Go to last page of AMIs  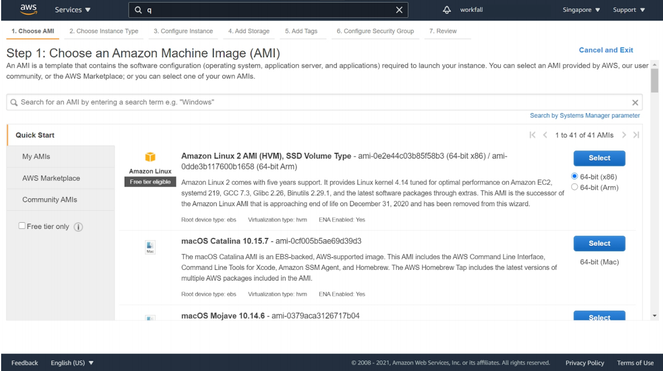tap(636, 135)
